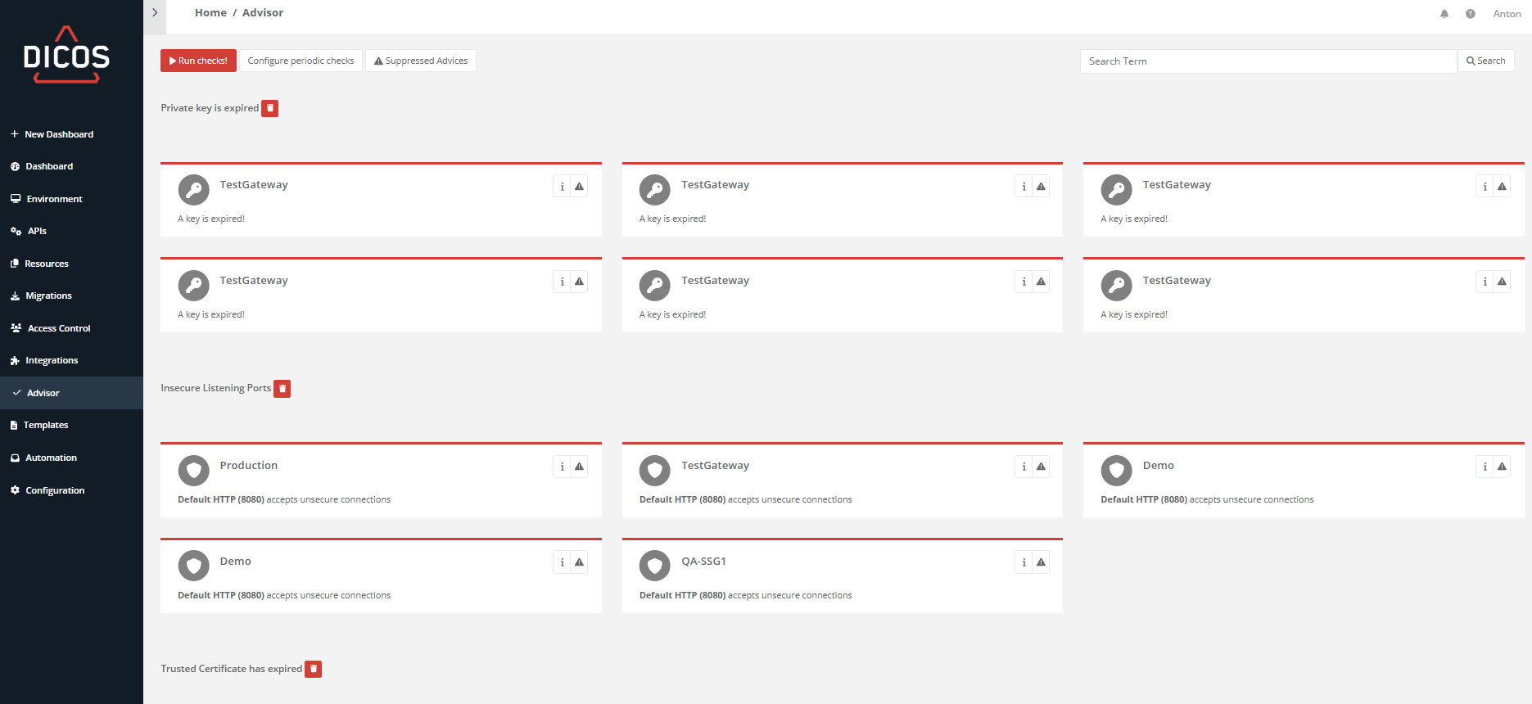
Task: Open info for the Production card
Action: (562, 467)
